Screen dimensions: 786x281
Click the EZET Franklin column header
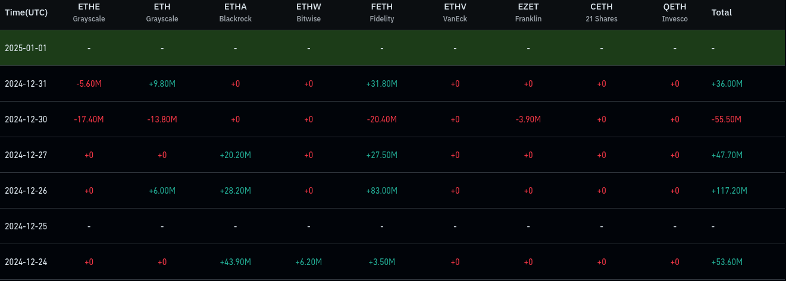pyautogui.click(x=528, y=12)
